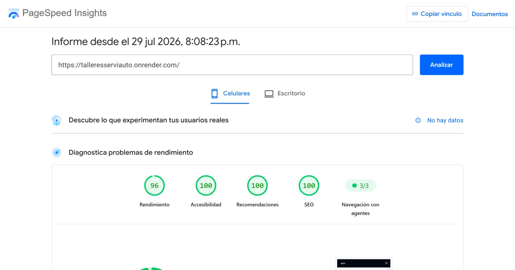The width and height of the screenshot is (515, 270).
Task: Click the Copiar vínculo button
Action: (437, 14)
